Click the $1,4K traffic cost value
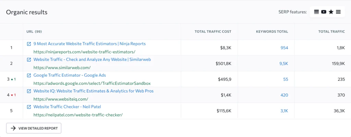This screenshot has height=137, width=351. click(226, 95)
